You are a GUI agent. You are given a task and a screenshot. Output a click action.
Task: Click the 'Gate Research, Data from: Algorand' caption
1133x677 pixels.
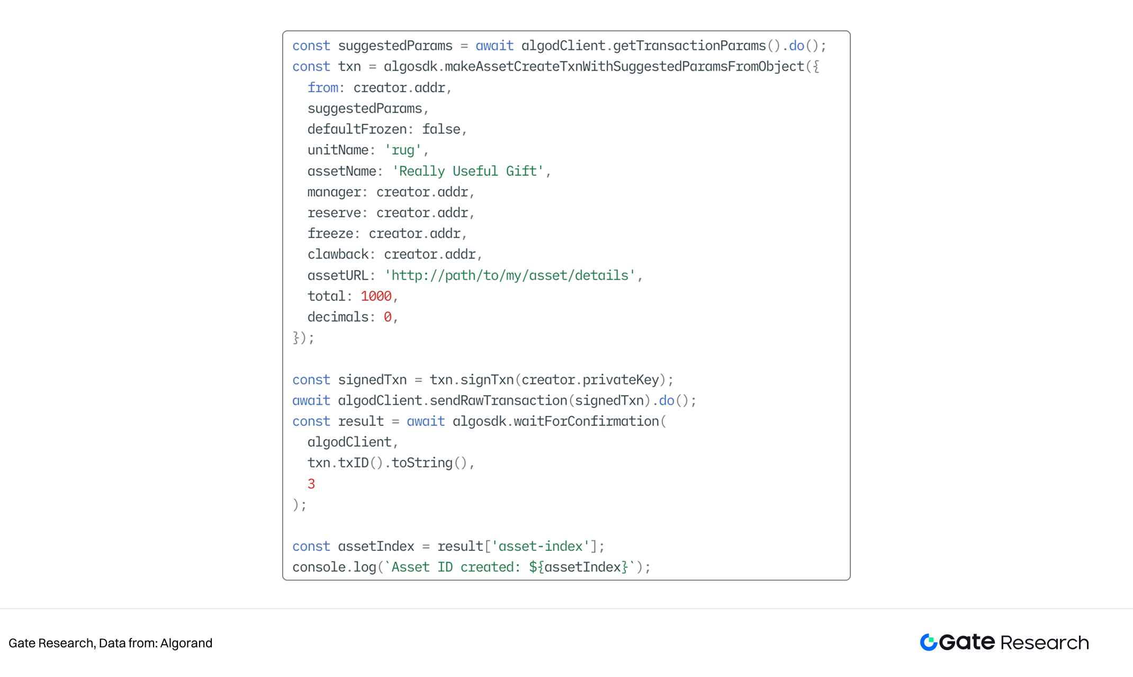(110, 643)
